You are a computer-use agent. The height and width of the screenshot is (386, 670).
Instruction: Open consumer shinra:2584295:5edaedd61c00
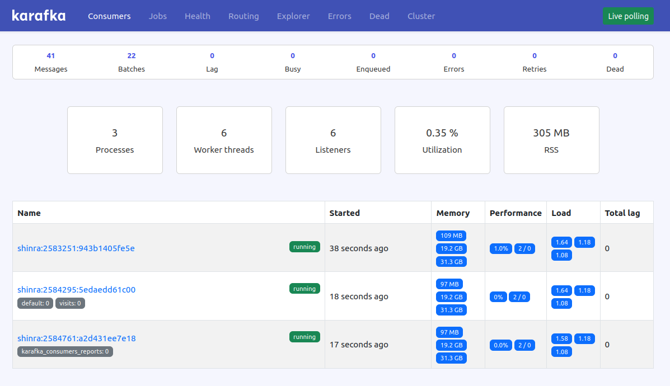(76, 291)
